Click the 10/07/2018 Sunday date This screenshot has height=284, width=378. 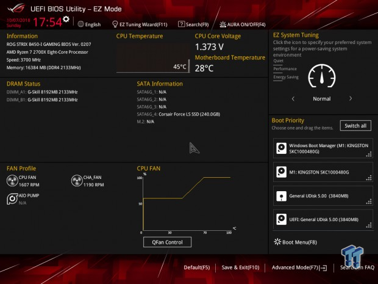(18, 23)
